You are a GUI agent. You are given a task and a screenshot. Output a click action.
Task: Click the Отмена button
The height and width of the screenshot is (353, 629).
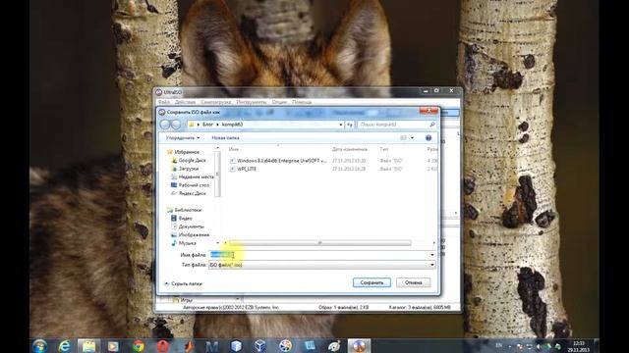pos(413,282)
